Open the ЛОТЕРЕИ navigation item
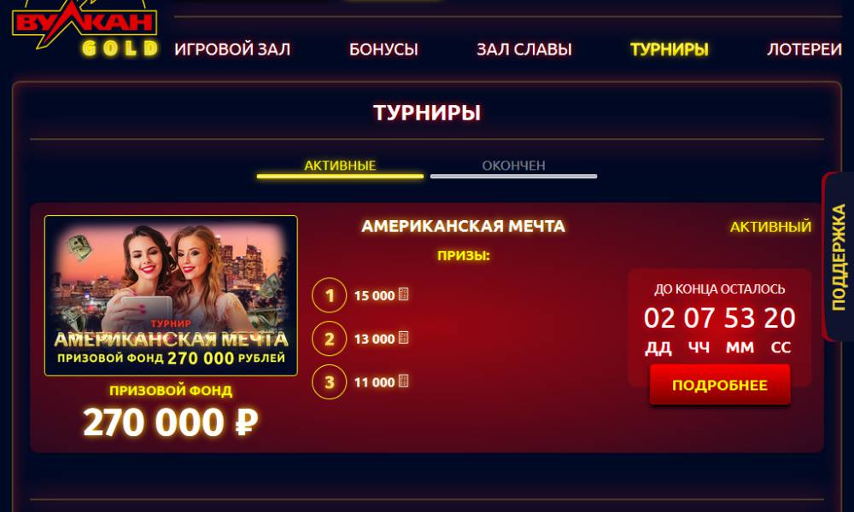Screen dimensions: 854x512 (x=804, y=49)
